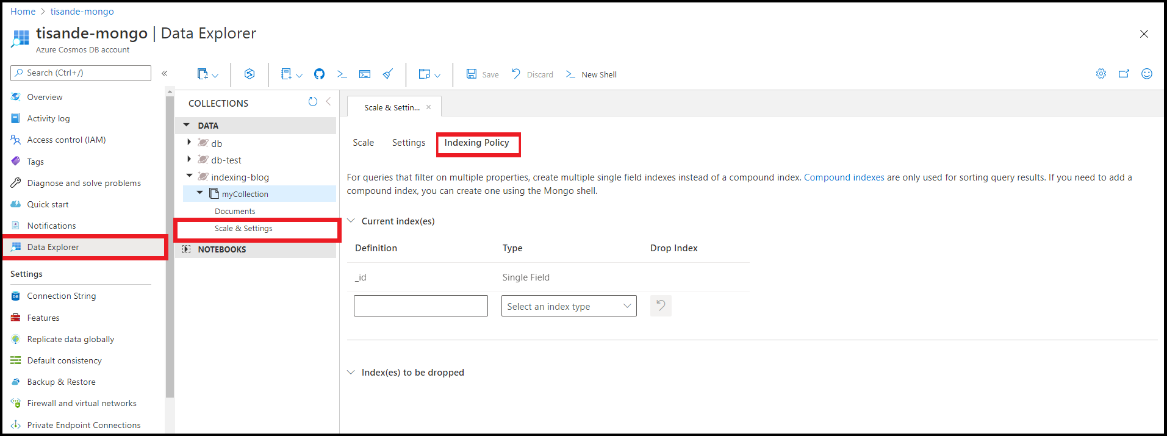Close the Data Explorer blade

point(1144,34)
